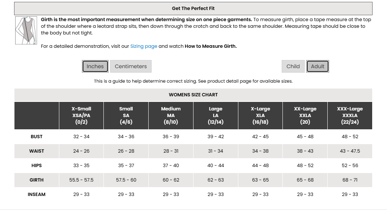Click the Get The Perfect Fit header
This screenshot has height=216, width=387.
tap(193, 8)
